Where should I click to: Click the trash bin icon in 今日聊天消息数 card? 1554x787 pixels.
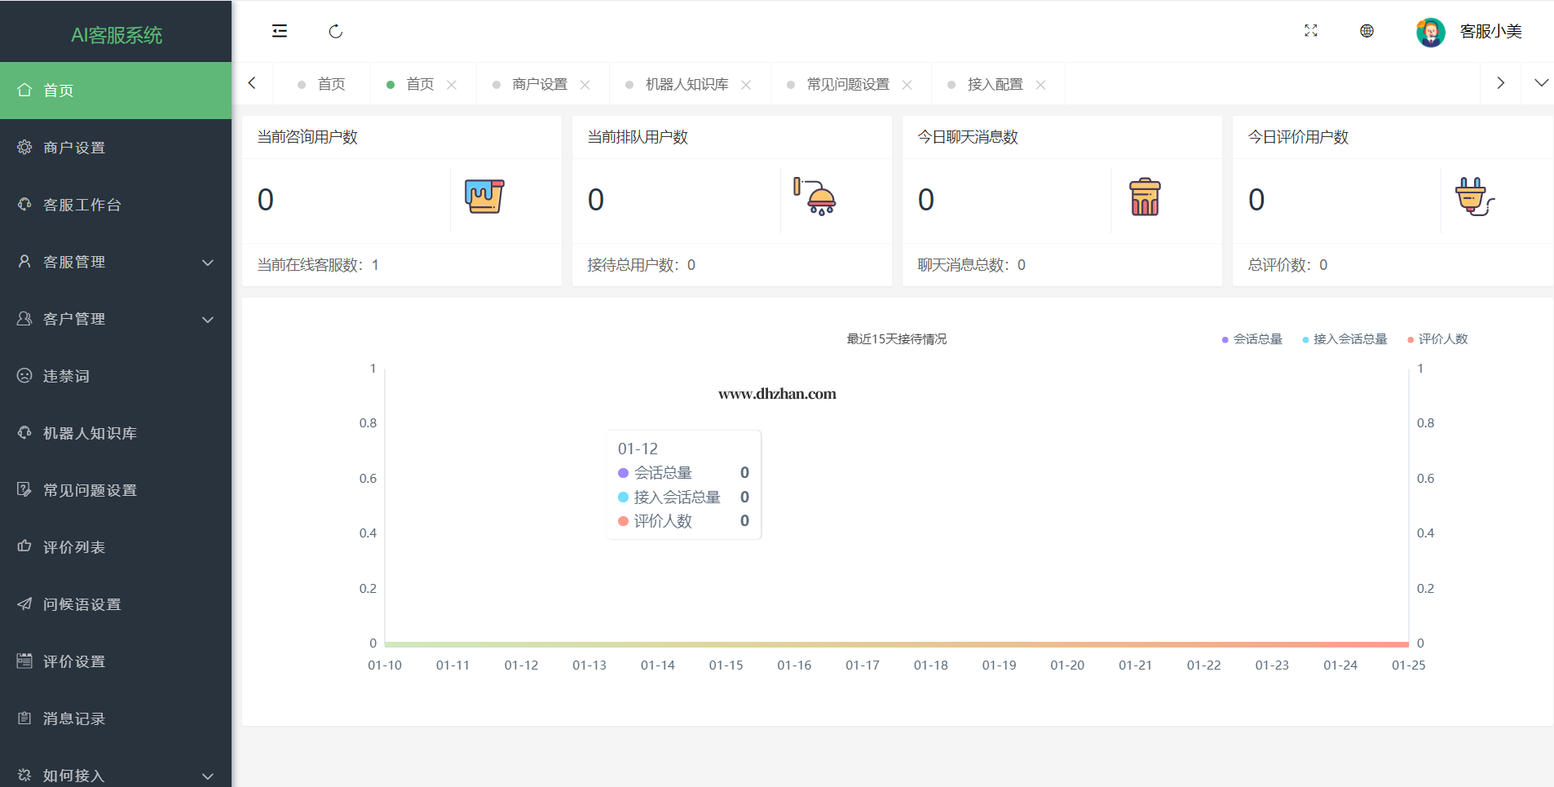click(1145, 197)
